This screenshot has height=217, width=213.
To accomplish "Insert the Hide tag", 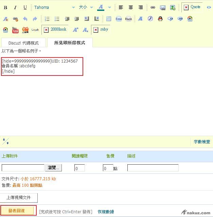I will [128, 19].
